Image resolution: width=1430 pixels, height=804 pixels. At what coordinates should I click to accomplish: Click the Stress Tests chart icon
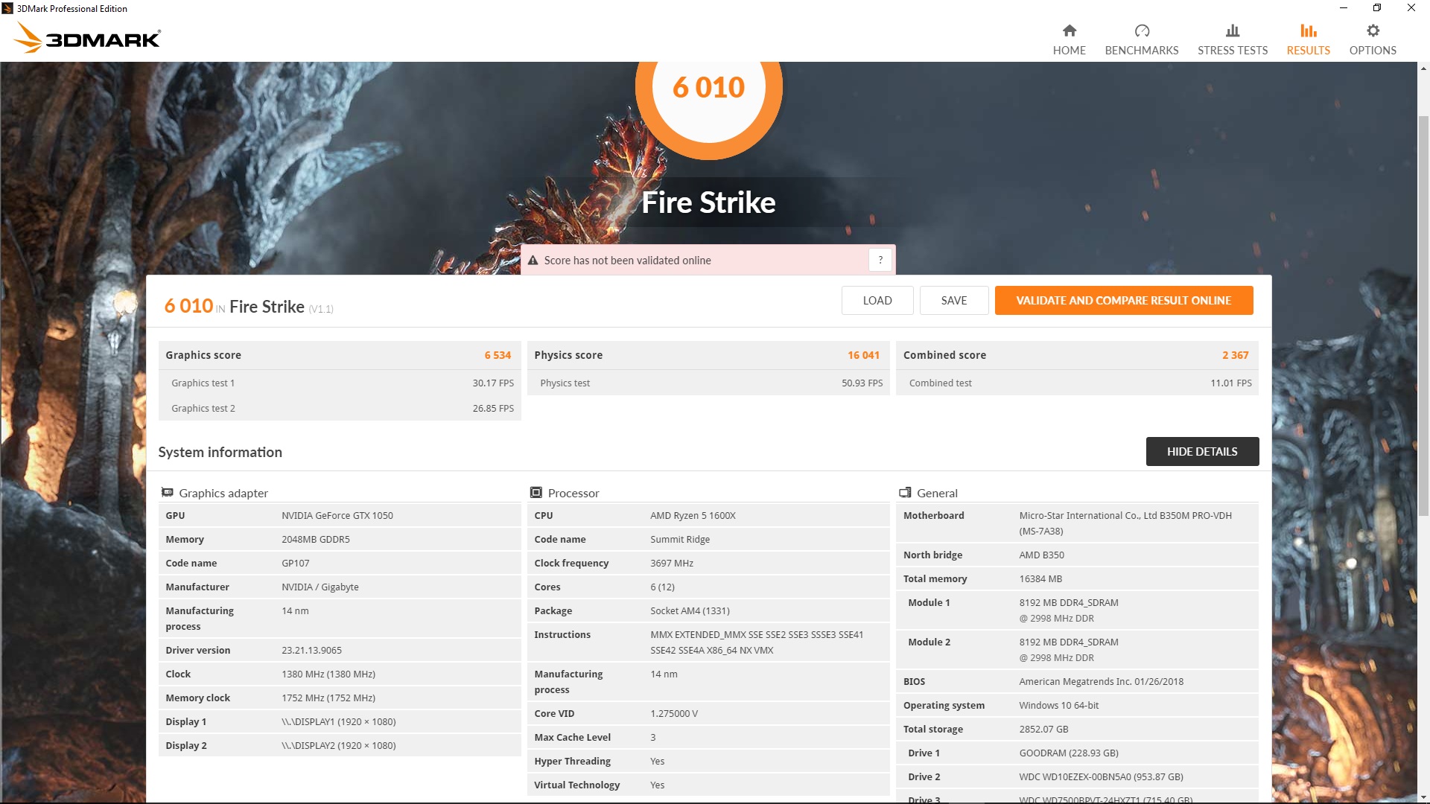(1233, 31)
